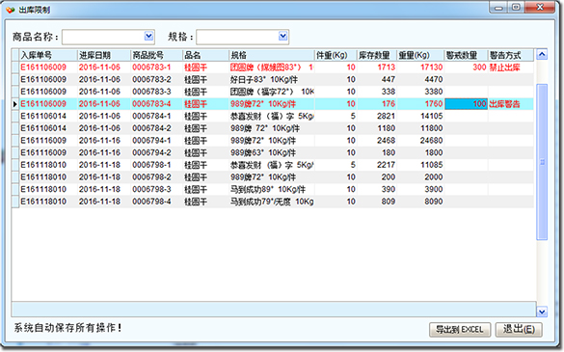Click stock quantity cell 809
This screenshot has height=352, width=564.
coord(377,202)
